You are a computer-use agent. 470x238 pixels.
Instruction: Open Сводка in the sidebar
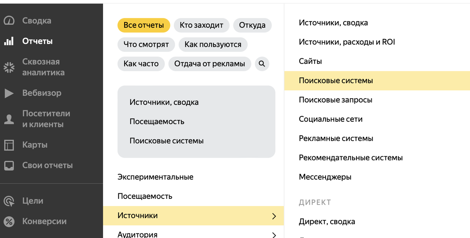36,20
